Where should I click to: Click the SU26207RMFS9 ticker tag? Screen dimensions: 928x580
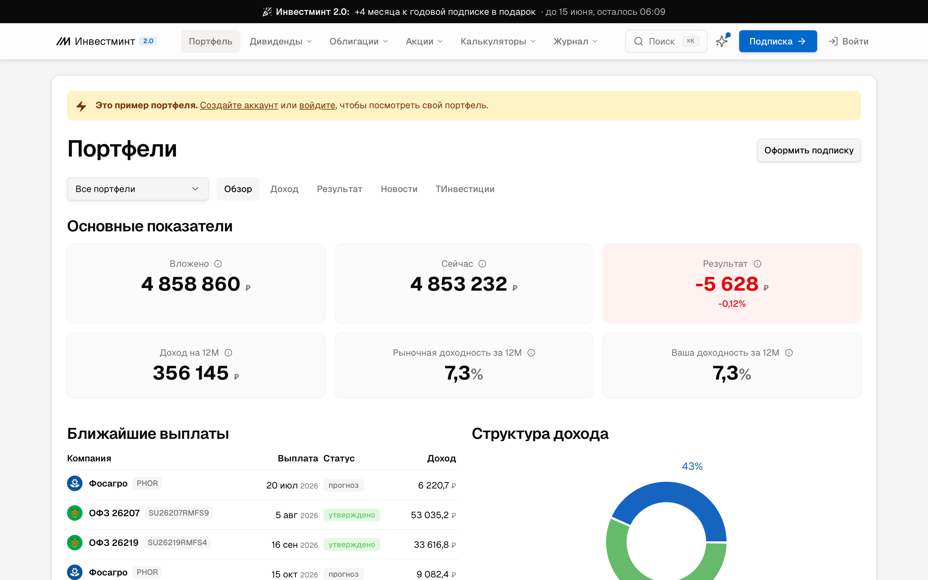(179, 513)
